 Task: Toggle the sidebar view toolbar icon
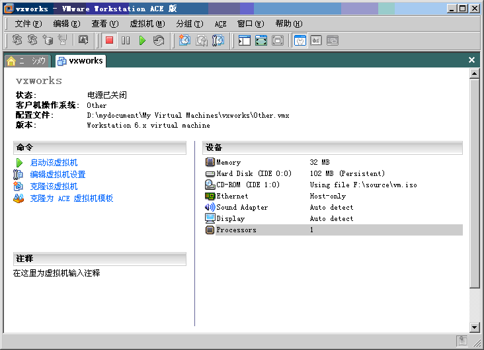(x=244, y=40)
